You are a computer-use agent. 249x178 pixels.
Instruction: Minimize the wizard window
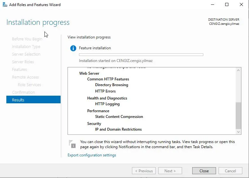pyautogui.click(x=212, y=5)
